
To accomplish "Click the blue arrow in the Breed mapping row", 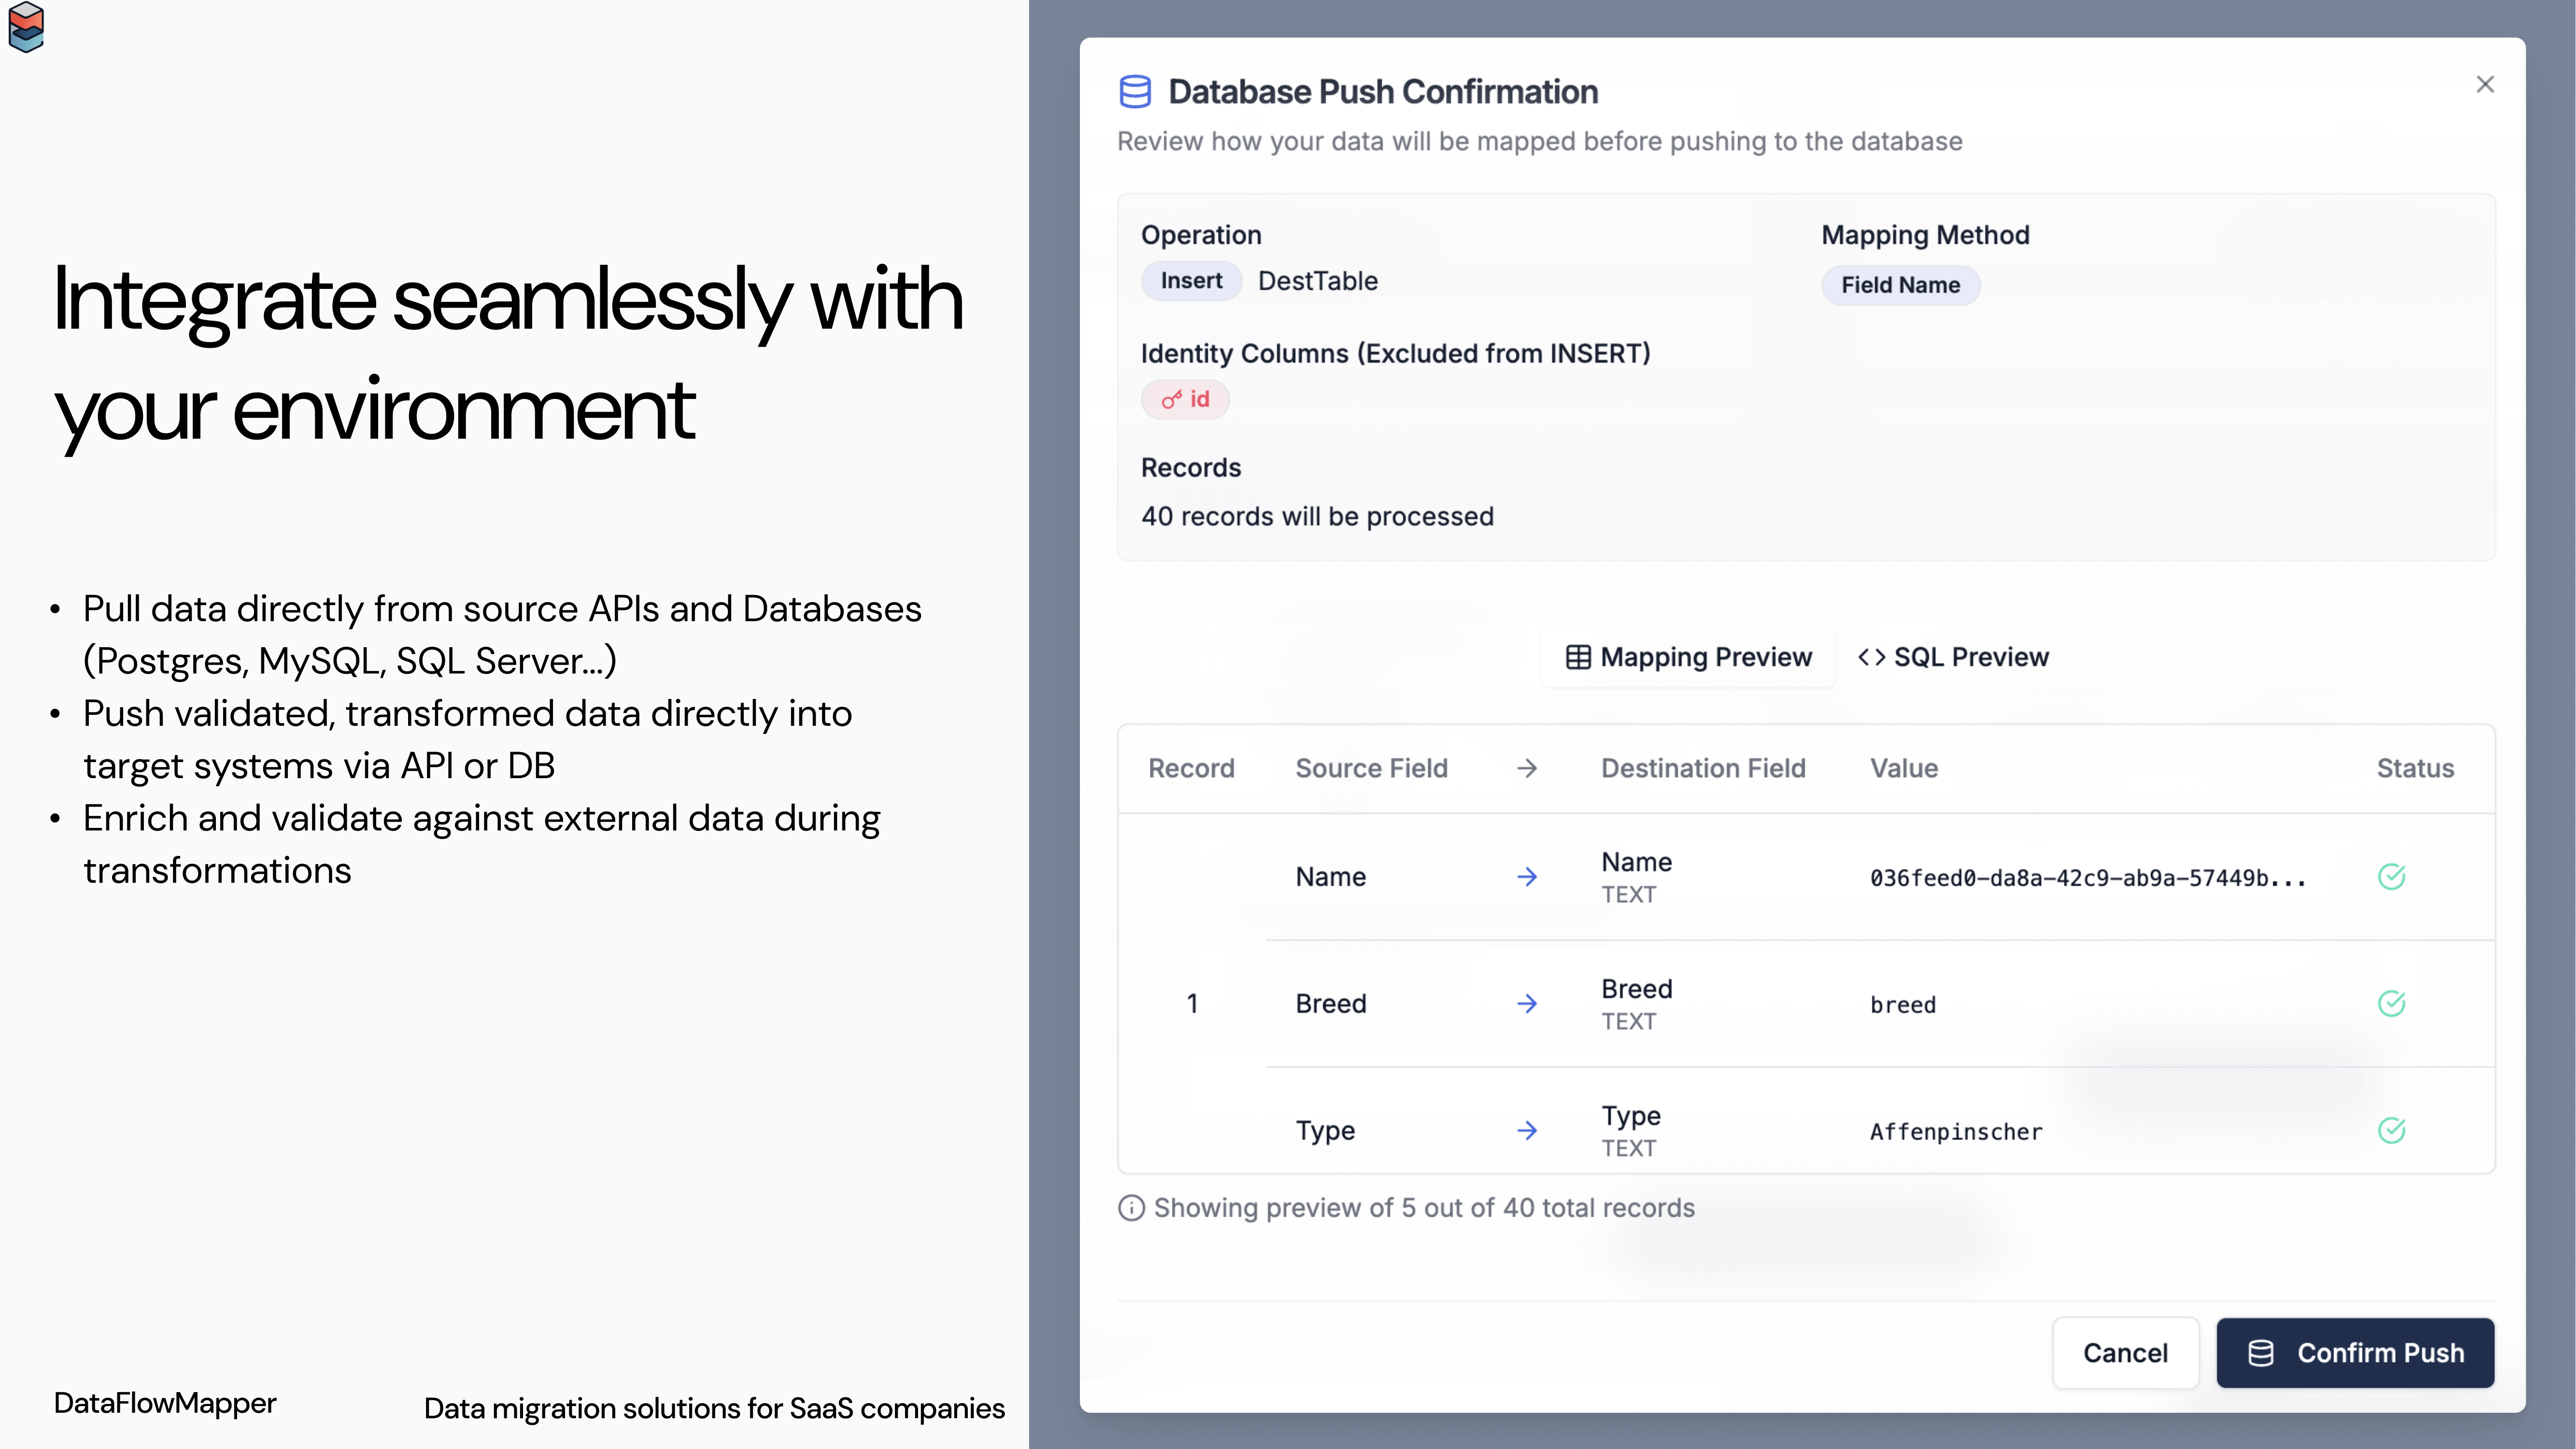I will point(1526,1004).
